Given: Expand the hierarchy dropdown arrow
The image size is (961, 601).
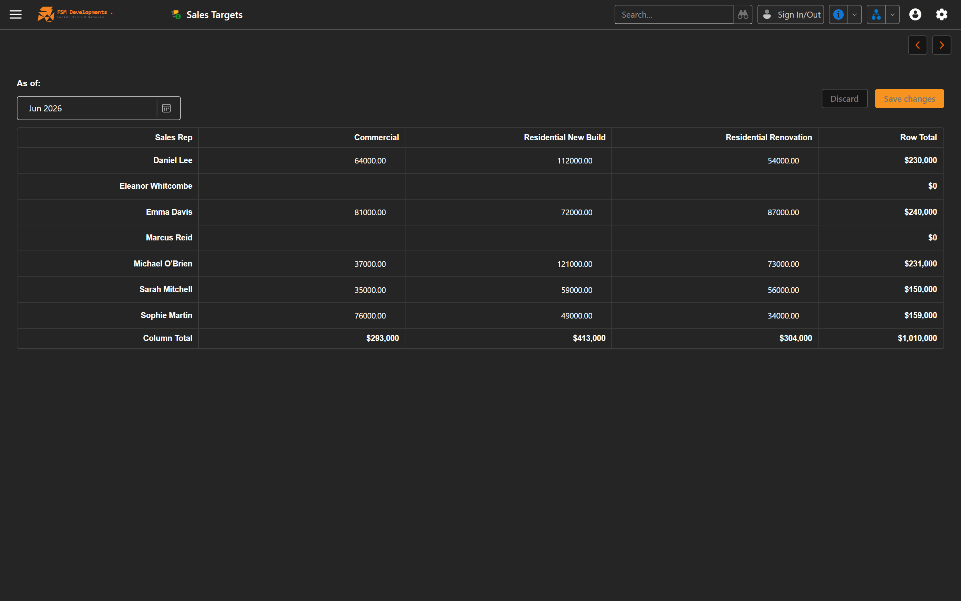Looking at the screenshot, I should click(893, 15).
